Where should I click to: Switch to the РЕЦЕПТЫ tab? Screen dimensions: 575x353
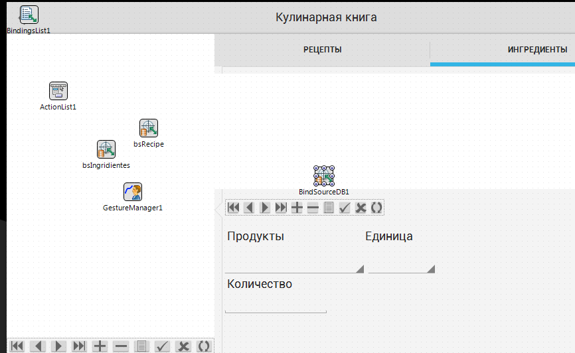(322, 50)
